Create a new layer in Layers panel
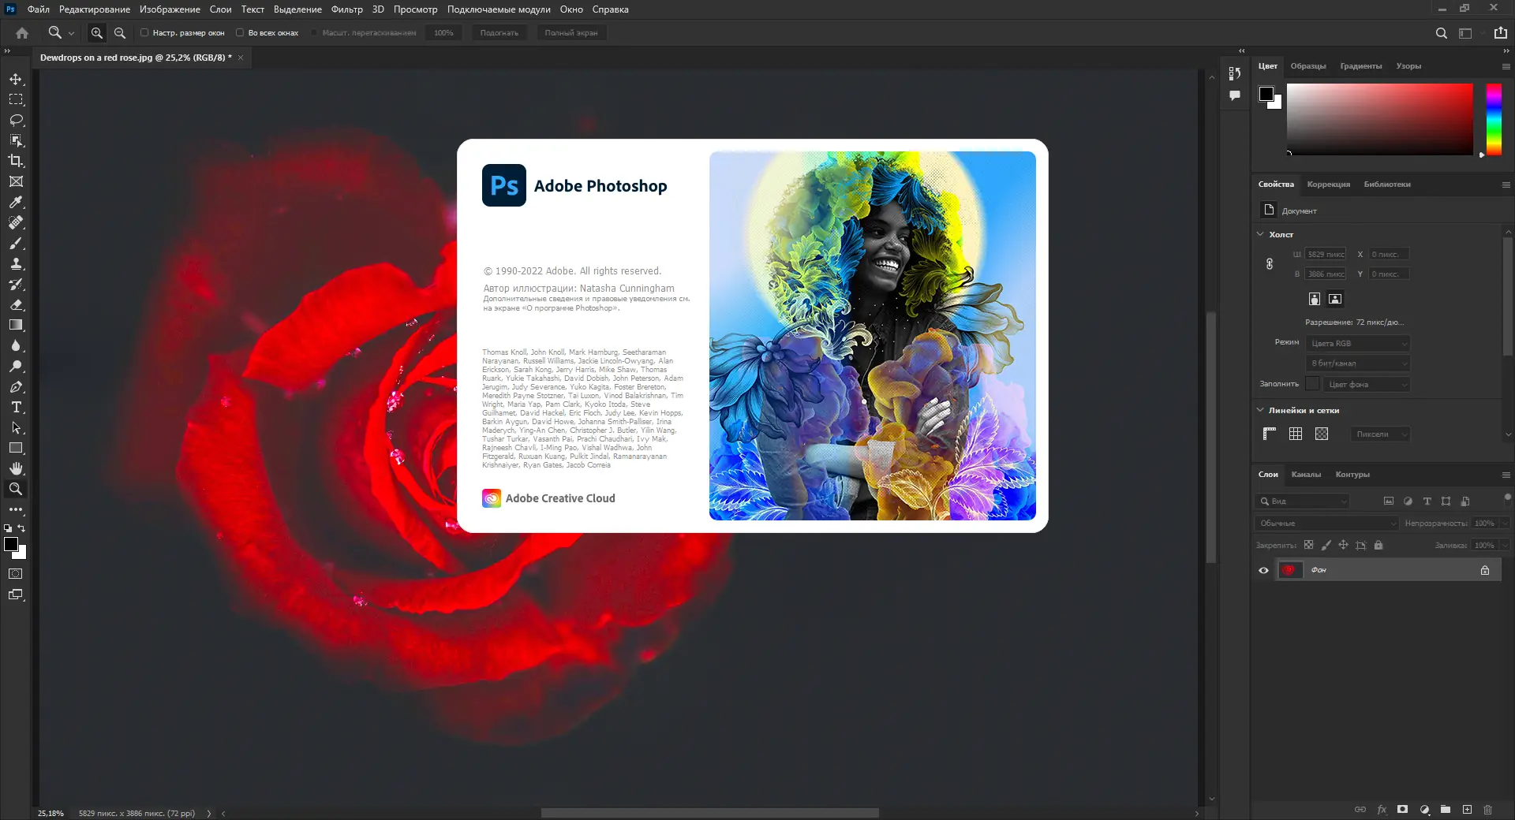 click(1468, 810)
